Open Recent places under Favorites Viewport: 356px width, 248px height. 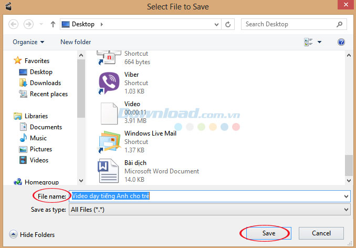tap(49, 94)
